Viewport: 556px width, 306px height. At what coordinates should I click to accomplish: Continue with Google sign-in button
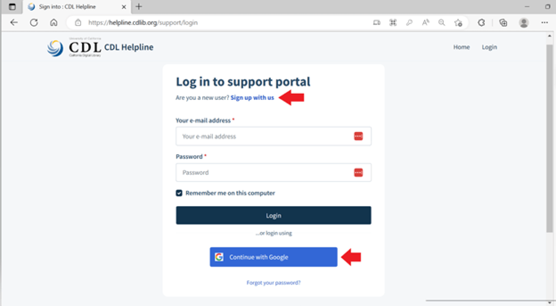[274, 257]
